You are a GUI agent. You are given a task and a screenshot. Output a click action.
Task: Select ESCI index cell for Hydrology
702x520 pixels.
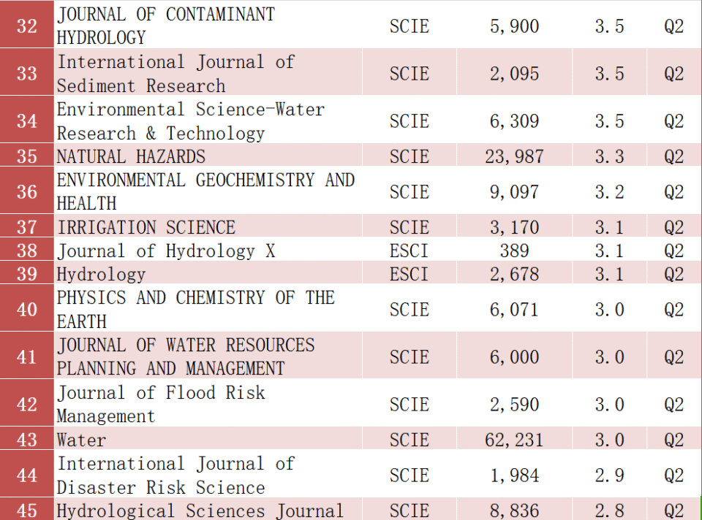pos(409,274)
